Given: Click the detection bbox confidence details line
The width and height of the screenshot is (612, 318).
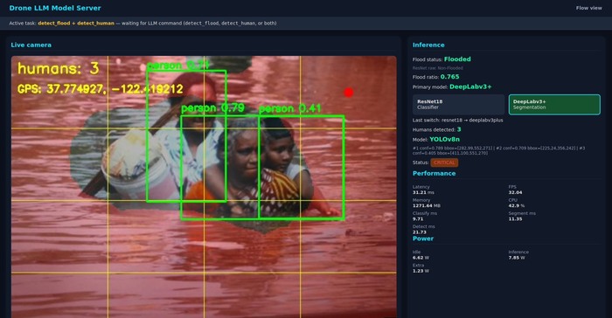Looking at the screenshot, I should [x=498, y=150].
